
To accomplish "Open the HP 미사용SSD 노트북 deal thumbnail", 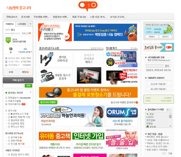I will [122, 59].
